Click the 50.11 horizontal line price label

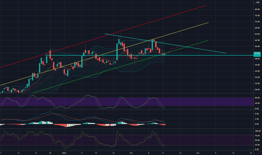[x=257, y=55]
